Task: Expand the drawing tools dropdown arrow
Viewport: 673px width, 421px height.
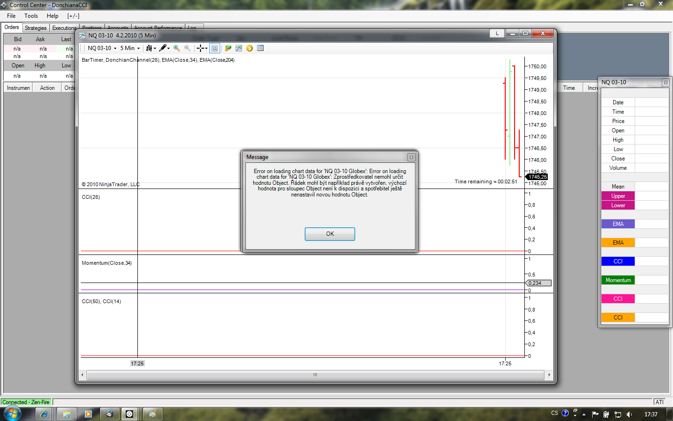Action: pos(168,48)
